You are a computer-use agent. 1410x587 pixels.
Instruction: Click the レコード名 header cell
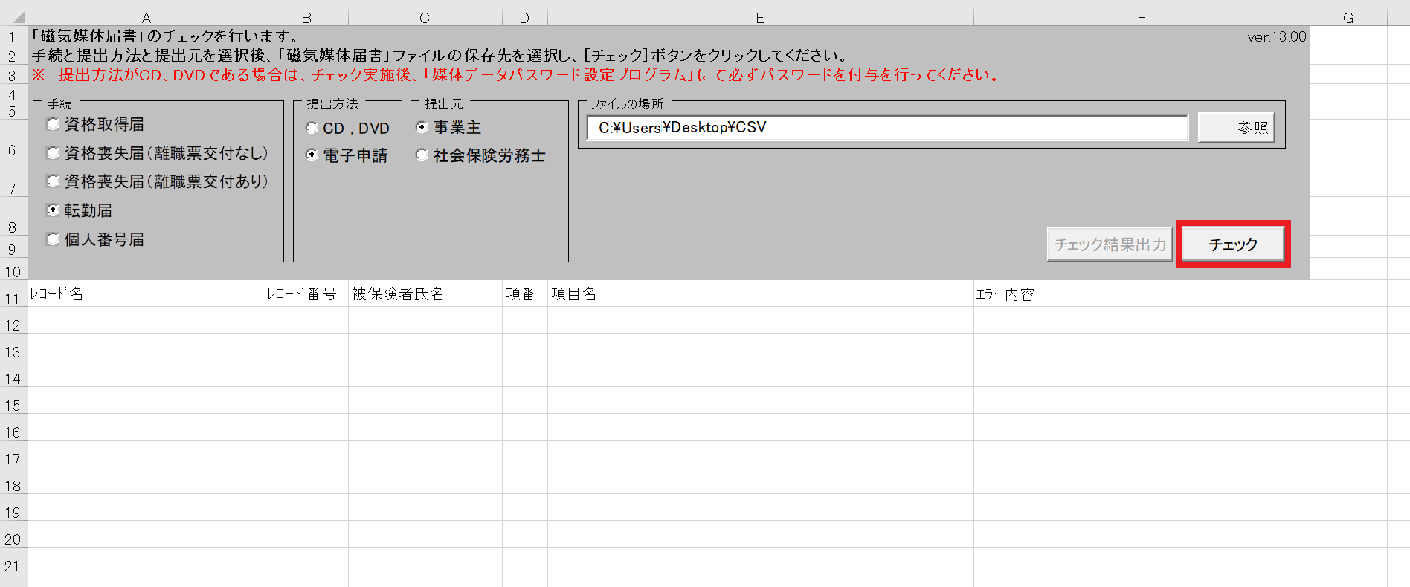pyautogui.click(x=147, y=294)
